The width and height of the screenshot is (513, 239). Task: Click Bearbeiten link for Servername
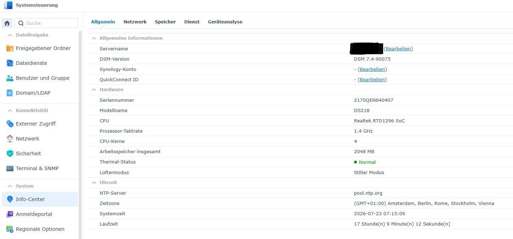pyautogui.click(x=398, y=49)
